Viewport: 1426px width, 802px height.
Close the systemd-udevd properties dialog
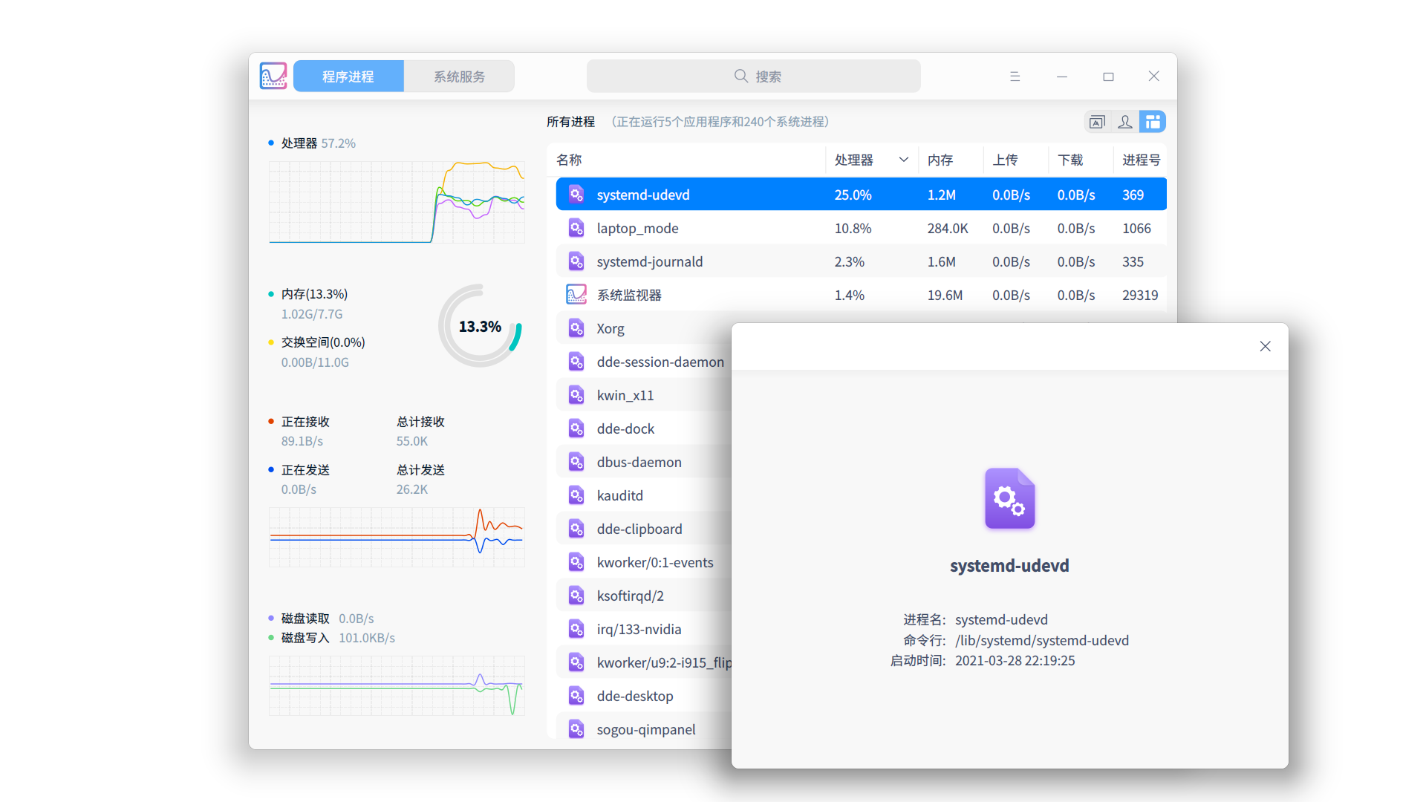(x=1265, y=346)
